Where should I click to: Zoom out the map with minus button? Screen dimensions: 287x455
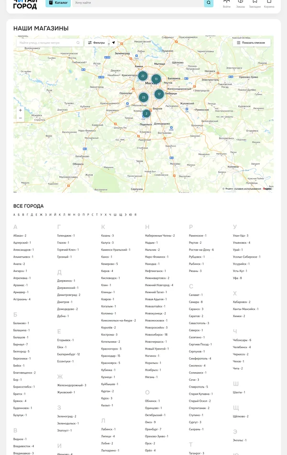[20, 118]
